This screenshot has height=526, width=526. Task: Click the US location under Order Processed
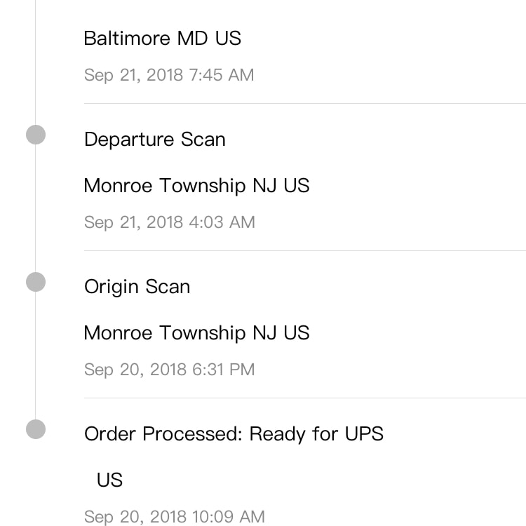(109, 480)
